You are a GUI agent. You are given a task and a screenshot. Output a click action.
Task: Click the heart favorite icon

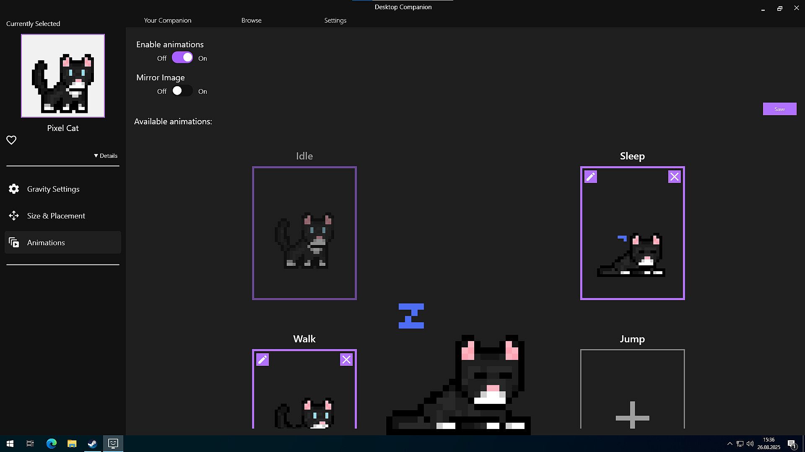pos(11,140)
